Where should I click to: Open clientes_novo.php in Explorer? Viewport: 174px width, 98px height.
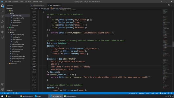tap(18, 49)
